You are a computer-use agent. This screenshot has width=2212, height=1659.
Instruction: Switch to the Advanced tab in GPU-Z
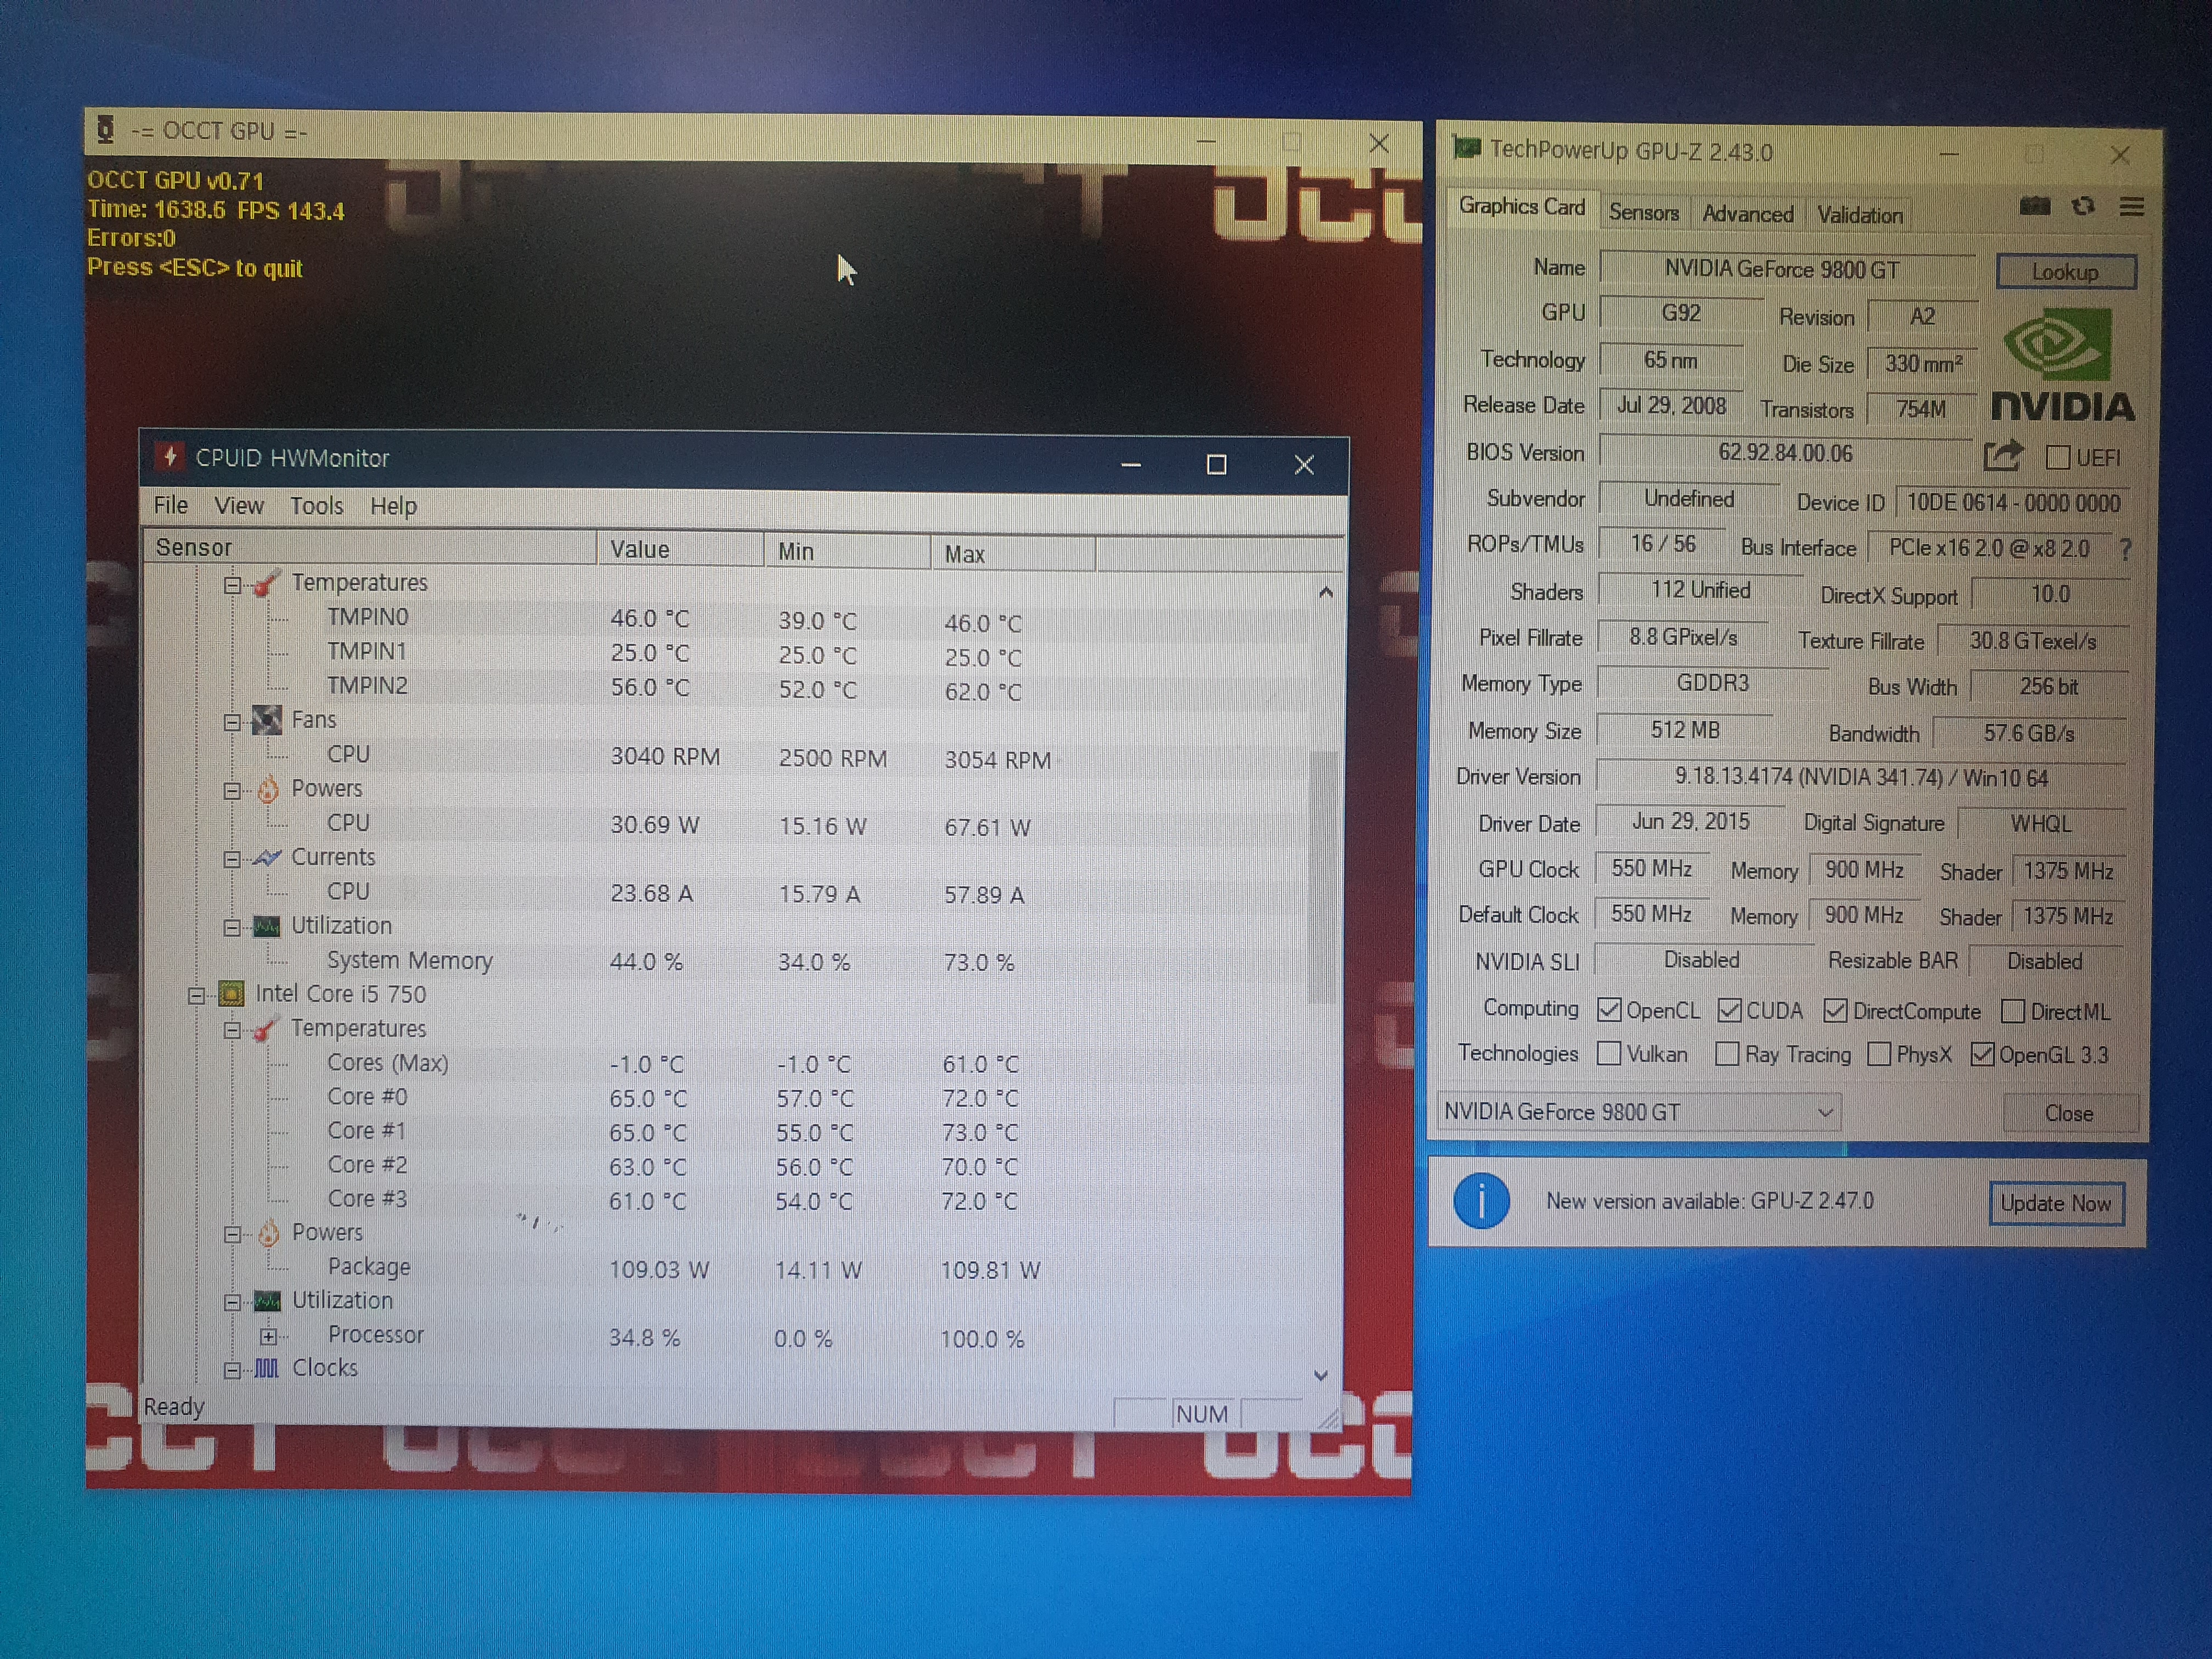pos(1747,214)
